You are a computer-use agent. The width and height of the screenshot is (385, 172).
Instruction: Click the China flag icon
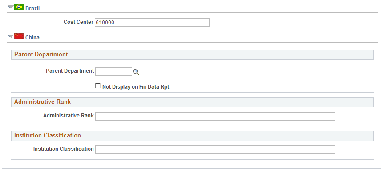pyautogui.click(x=19, y=36)
